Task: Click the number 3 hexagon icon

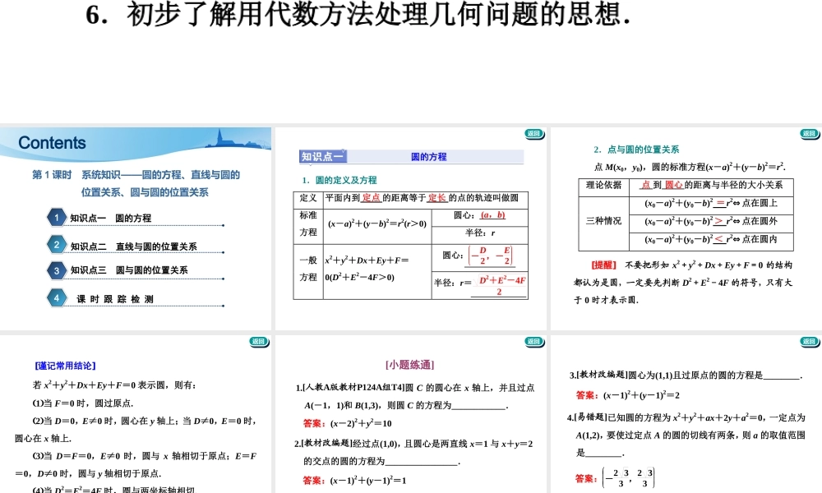Action: point(55,270)
